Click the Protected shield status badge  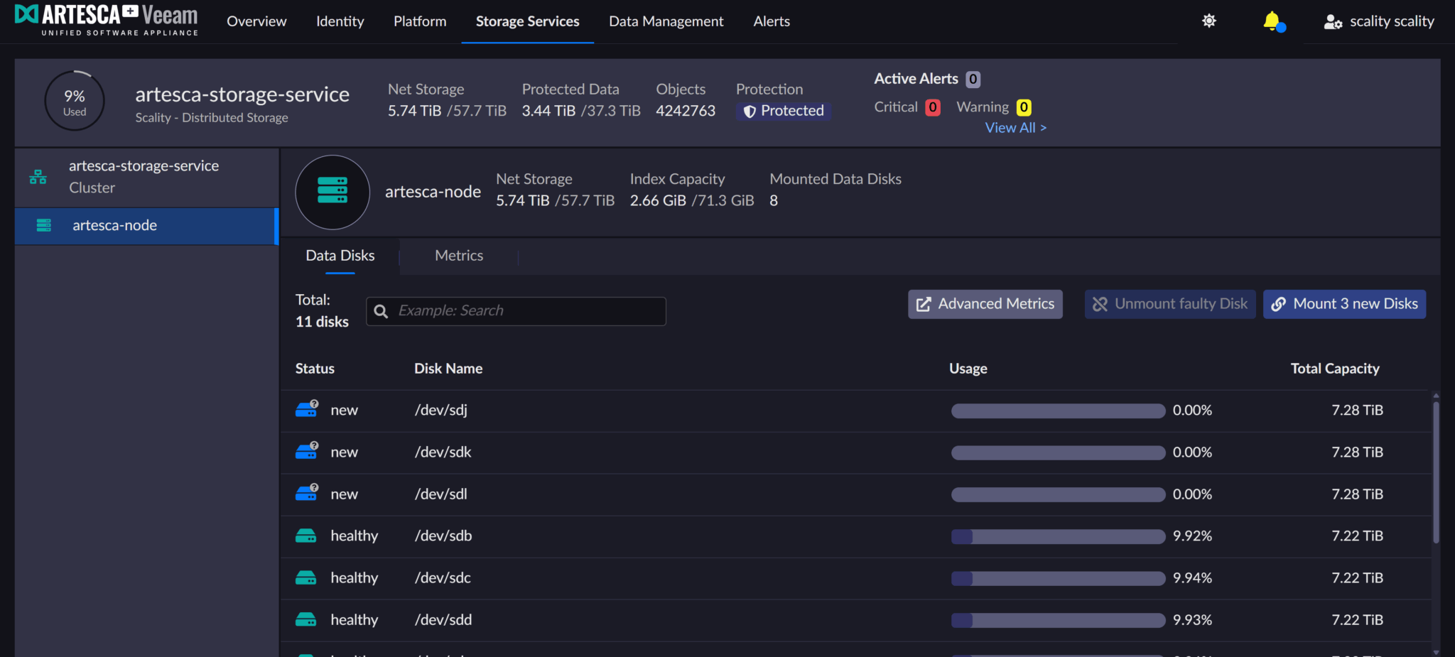(784, 111)
